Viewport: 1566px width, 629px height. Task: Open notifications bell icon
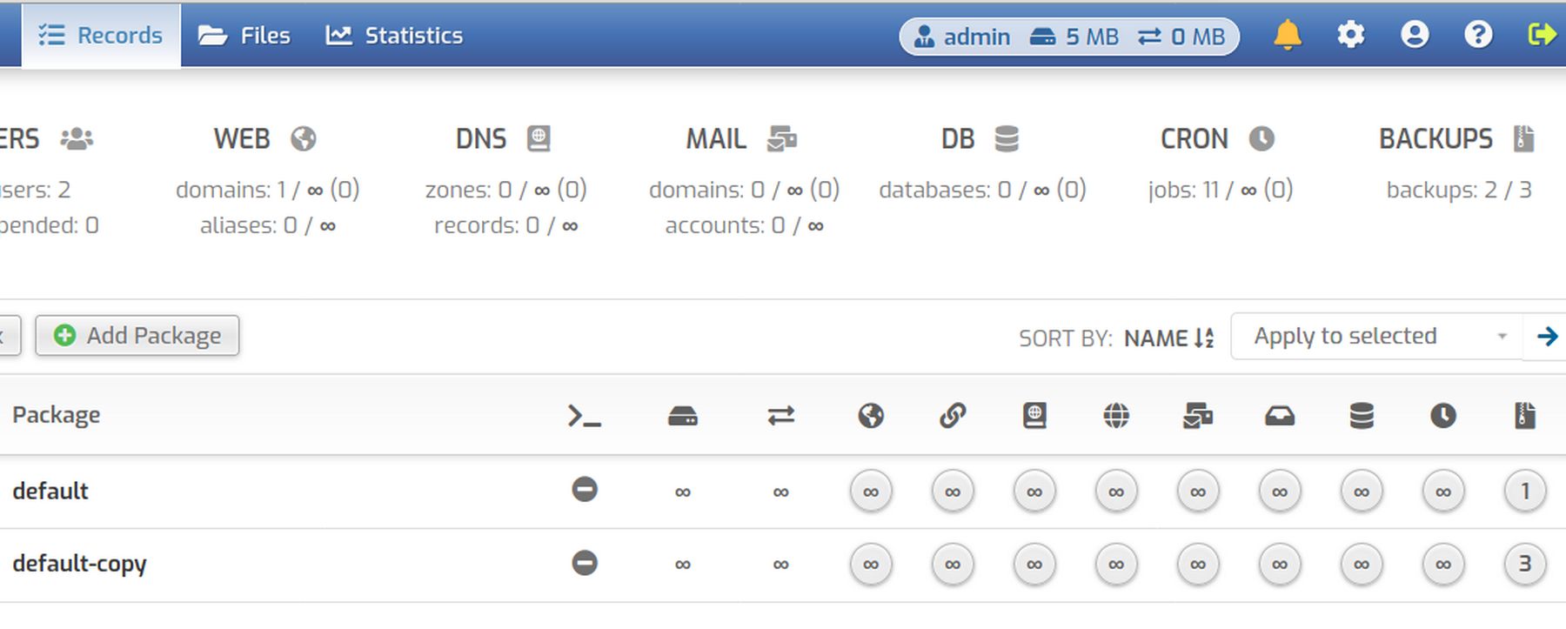point(1288,35)
